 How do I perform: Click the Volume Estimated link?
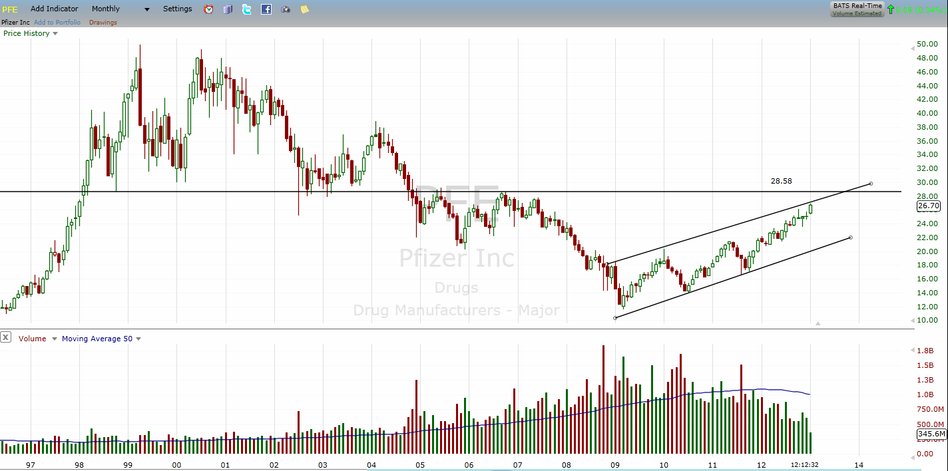[857, 13]
